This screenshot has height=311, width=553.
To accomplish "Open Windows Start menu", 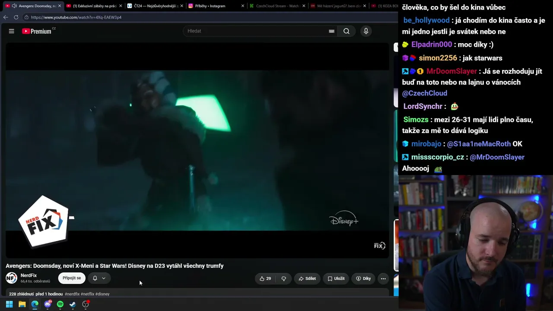I will 9,304.
